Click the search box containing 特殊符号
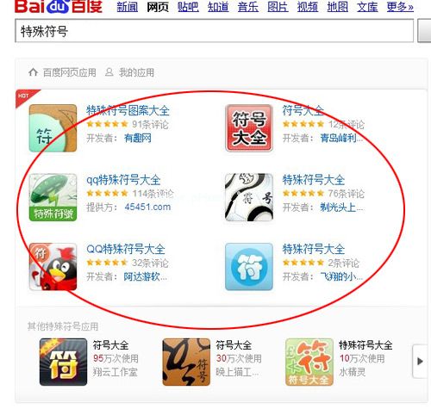The height and width of the screenshot is (409, 431). (214, 31)
